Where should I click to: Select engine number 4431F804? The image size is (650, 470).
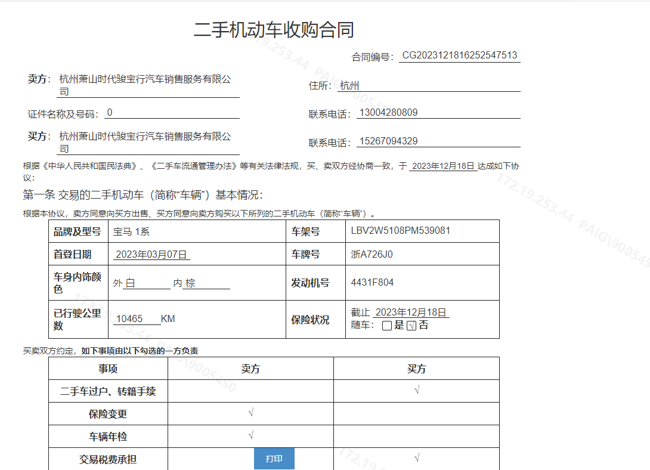(x=372, y=283)
